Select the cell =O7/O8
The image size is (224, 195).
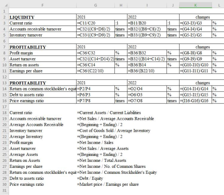pyautogui.click(x=147, y=101)
